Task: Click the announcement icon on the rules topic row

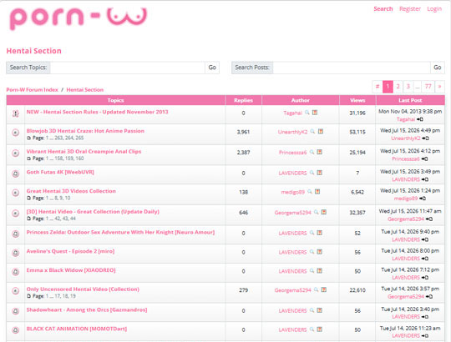Action: pos(16,113)
